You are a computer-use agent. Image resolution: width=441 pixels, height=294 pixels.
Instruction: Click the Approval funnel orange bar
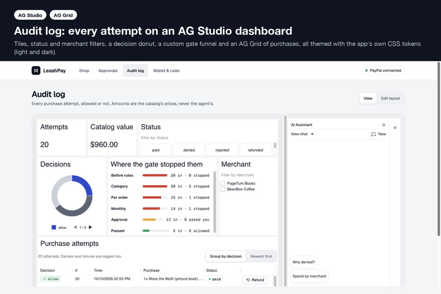click(149, 220)
